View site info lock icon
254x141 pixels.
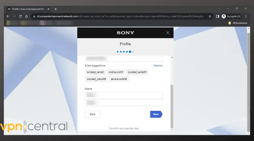click(x=34, y=16)
